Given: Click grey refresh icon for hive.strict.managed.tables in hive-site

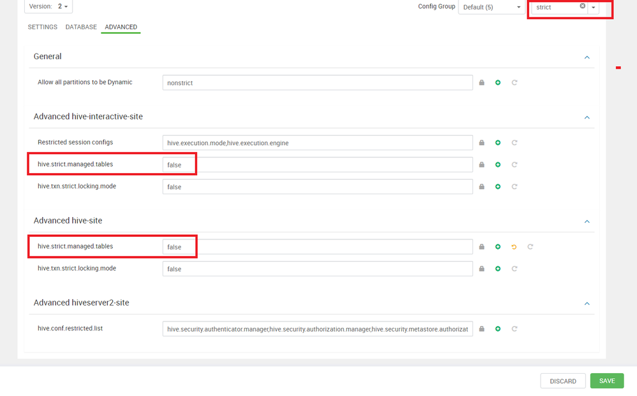Looking at the screenshot, I should coord(530,246).
